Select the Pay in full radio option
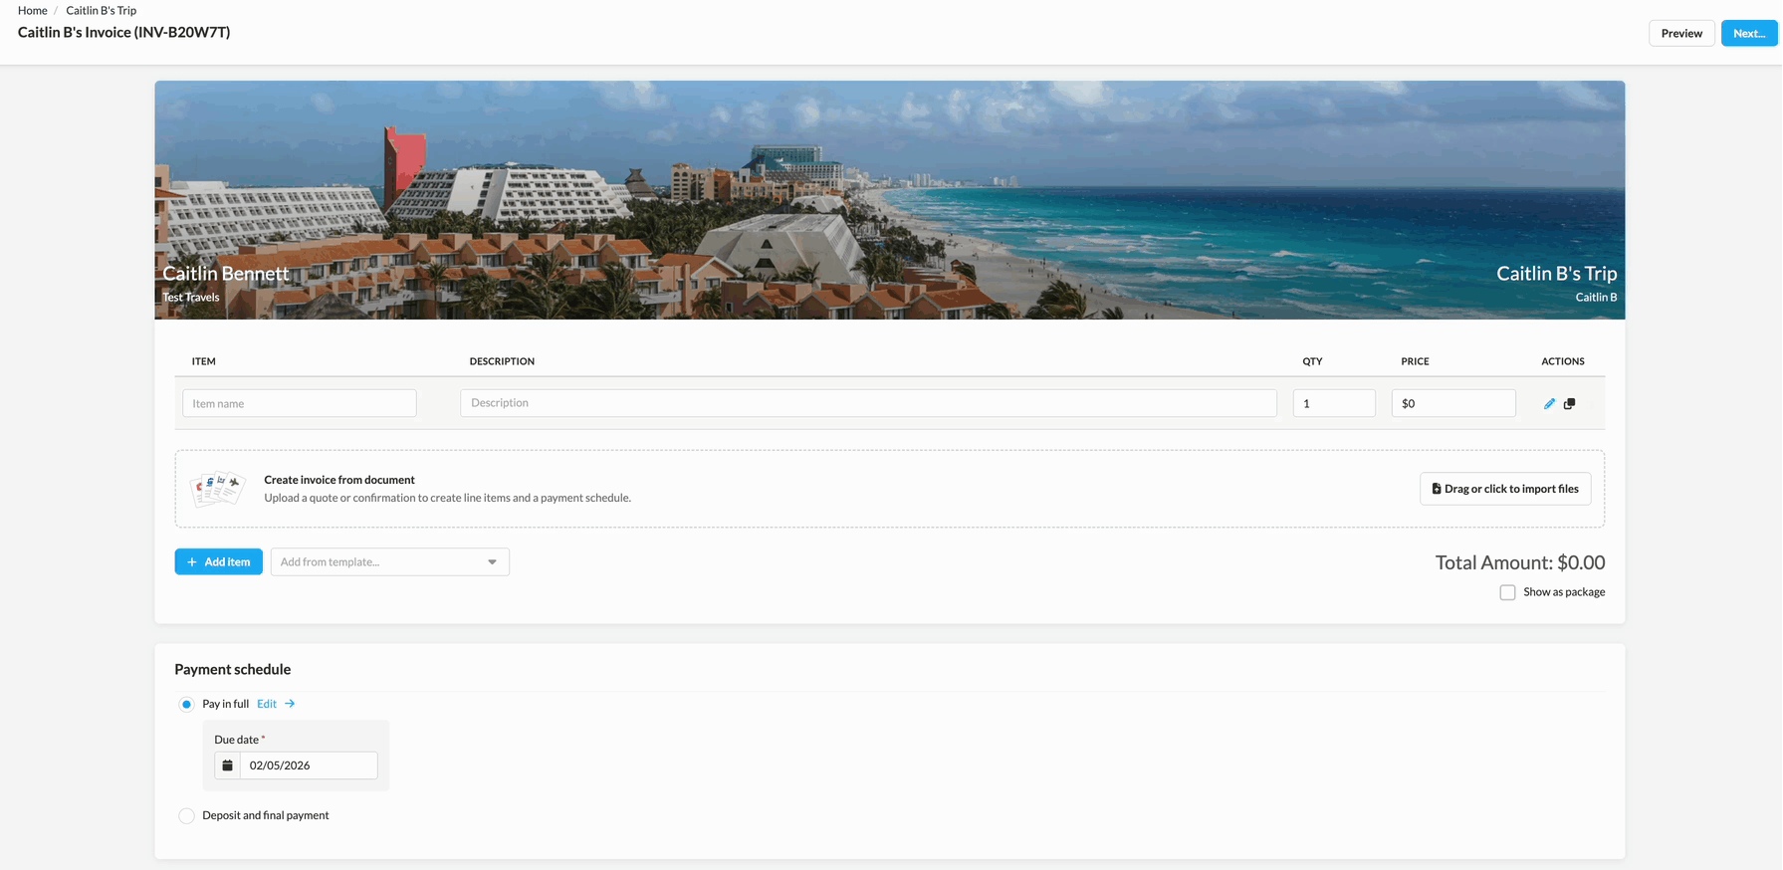The image size is (1783, 870). pos(186,705)
